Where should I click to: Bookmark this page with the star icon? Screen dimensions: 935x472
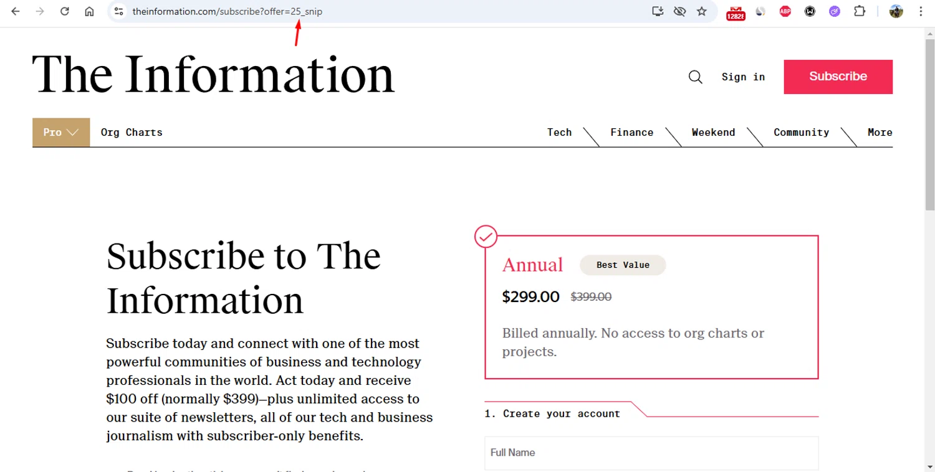(x=702, y=11)
